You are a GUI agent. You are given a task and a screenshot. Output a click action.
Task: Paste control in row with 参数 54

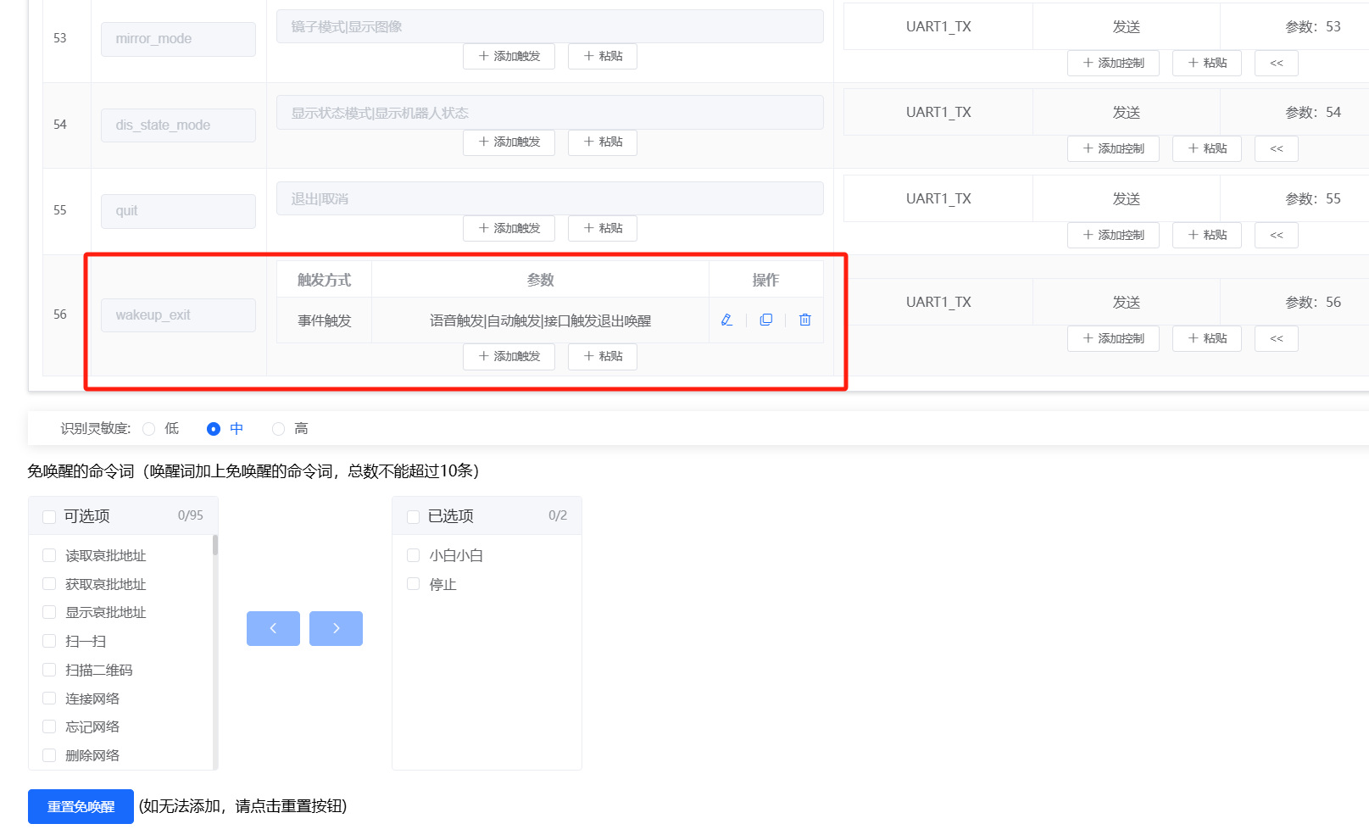(1207, 148)
